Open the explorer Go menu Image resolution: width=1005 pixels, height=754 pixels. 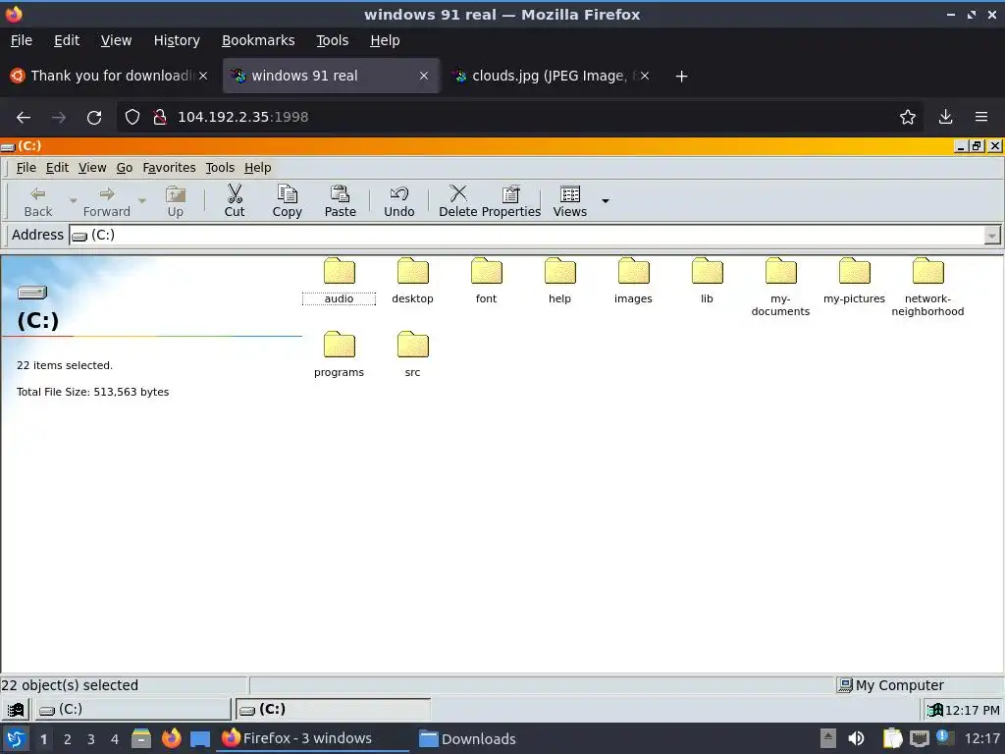point(125,167)
